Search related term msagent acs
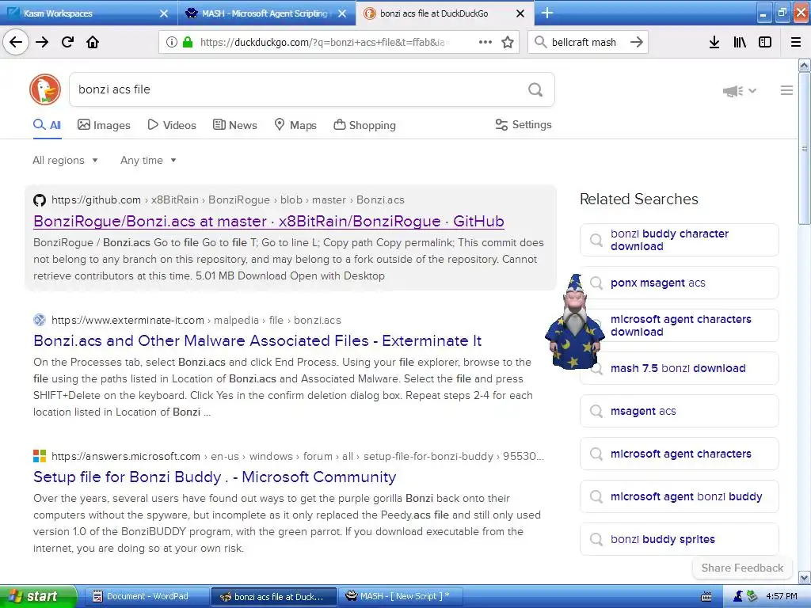 pos(679,411)
